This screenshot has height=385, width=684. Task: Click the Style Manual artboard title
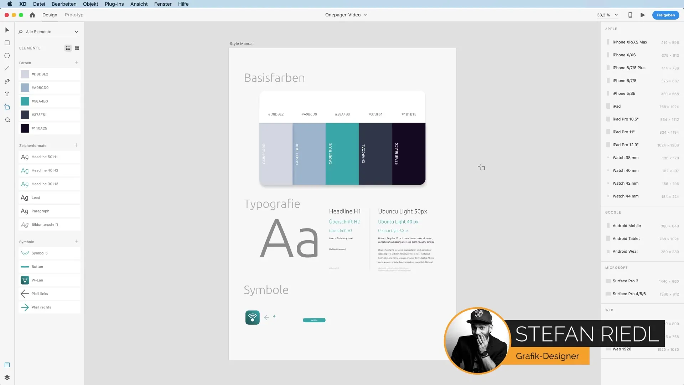click(242, 43)
